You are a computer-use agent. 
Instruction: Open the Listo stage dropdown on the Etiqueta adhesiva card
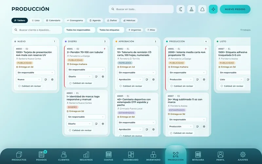point(231,79)
